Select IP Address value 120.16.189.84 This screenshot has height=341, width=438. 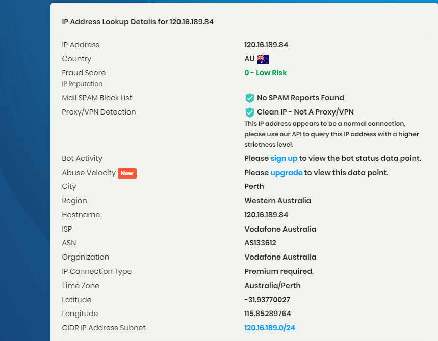tap(266, 45)
